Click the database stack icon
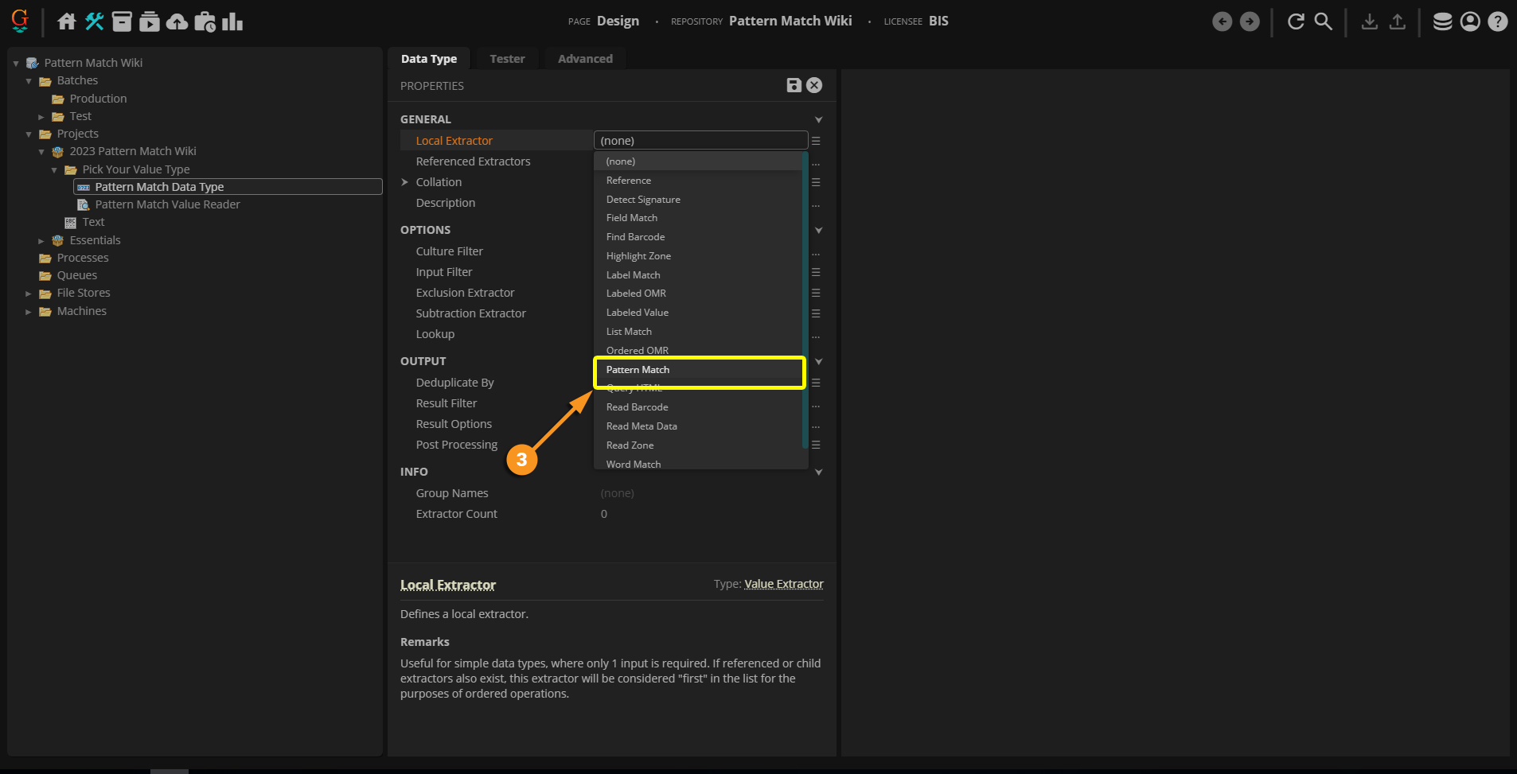Viewport: 1517px width, 774px height. 1442,21
